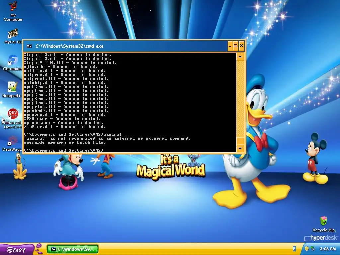Click the xmllite.dll access denied line
Image resolution: width=340 pixels, height=255 pixels.
65,71
